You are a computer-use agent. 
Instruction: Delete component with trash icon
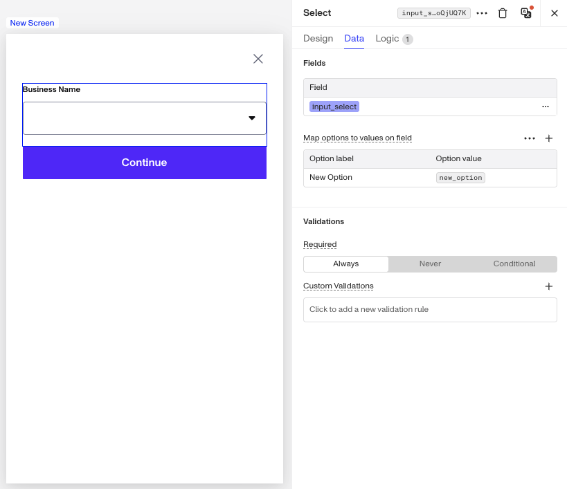(503, 13)
